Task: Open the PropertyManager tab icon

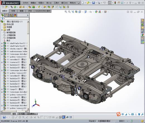Action: tap(7, 15)
